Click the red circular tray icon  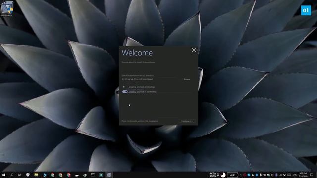pos(245,175)
